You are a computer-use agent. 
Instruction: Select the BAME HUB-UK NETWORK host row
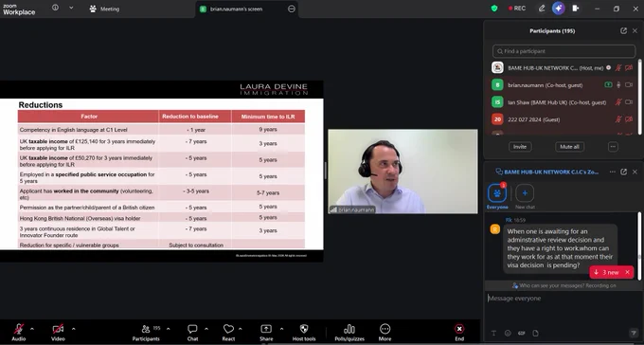tap(563, 68)
